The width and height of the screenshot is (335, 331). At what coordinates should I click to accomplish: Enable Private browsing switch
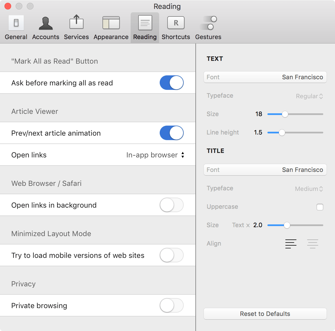171,305
